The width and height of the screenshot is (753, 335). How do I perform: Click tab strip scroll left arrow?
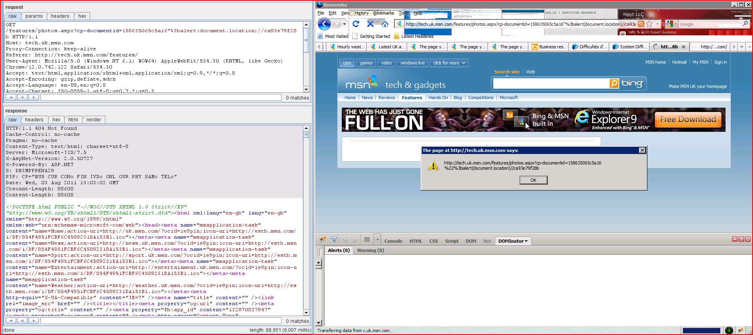[x=319, y=47]
